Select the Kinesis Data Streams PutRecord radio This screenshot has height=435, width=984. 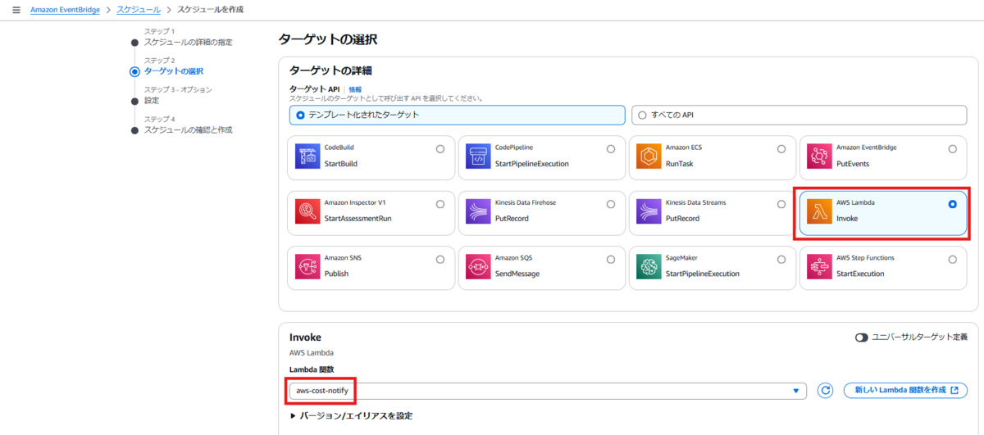tap(781, 204)
